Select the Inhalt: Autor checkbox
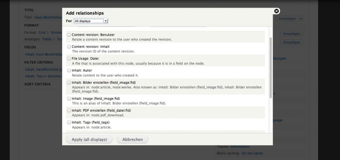Viewport: 340px width, 160px height. 69,71
